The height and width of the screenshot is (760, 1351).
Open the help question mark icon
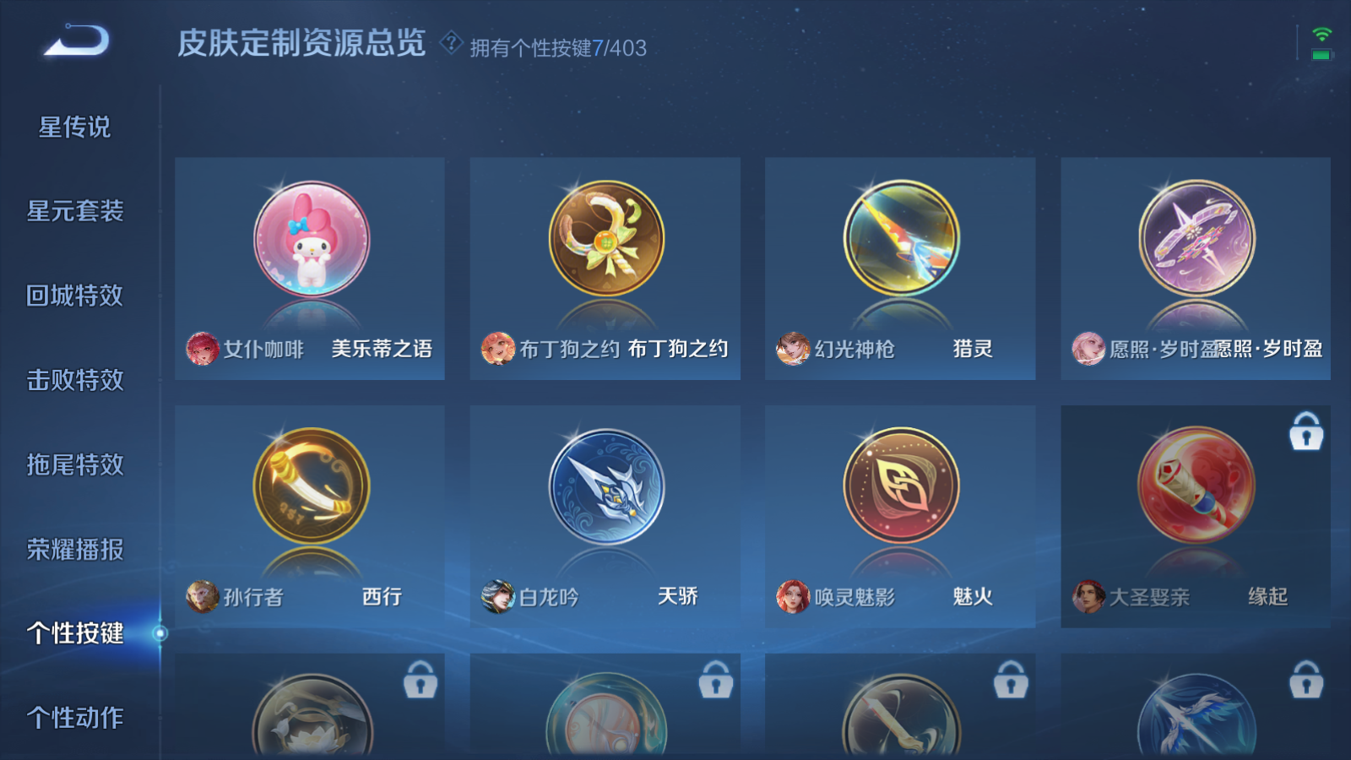click(x=452, y=41)
